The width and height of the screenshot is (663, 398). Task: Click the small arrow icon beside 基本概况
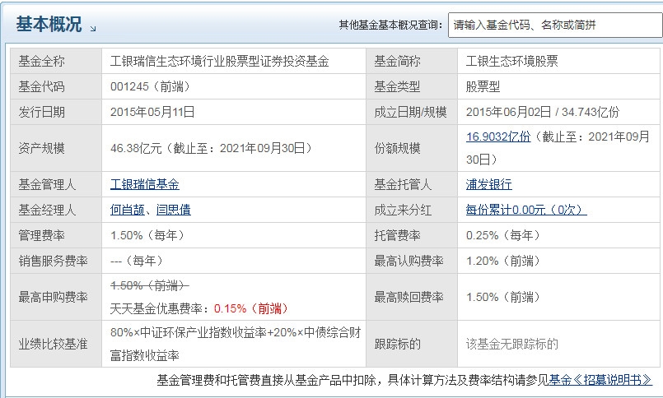(x=93, y=28)
